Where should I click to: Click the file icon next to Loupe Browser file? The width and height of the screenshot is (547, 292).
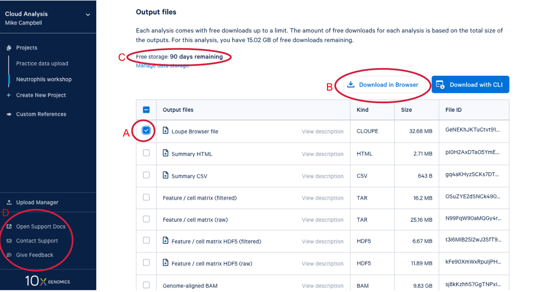[x=165, y=131]
